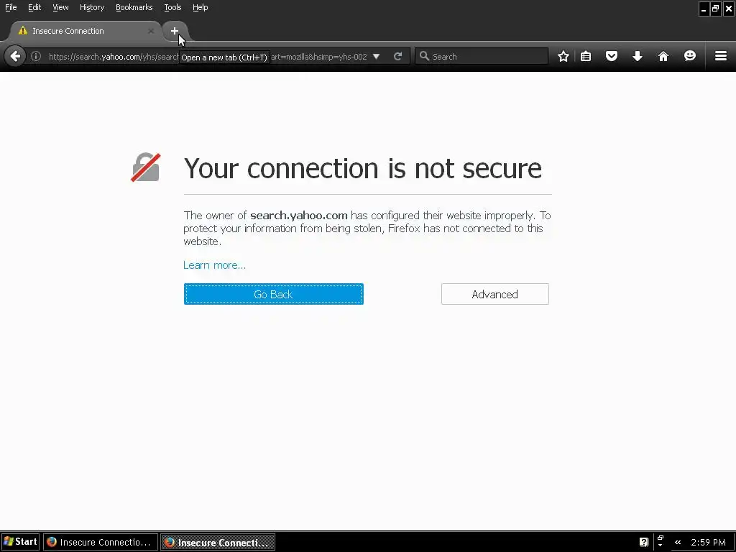Open the Help menu
This screenshot has height=552, width=736.
201,7
